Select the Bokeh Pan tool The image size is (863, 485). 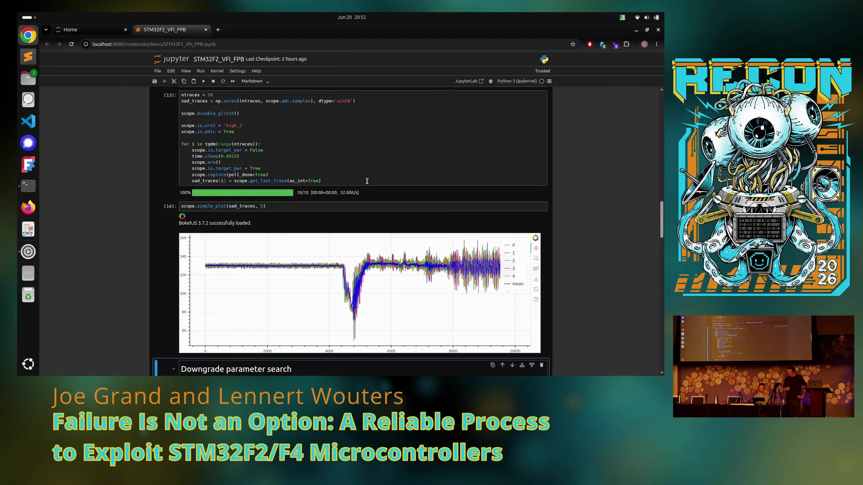click(536, 248)
